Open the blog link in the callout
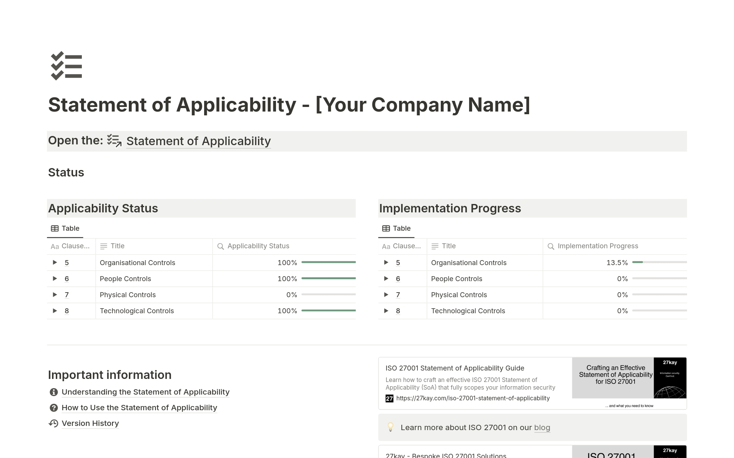 542,427
